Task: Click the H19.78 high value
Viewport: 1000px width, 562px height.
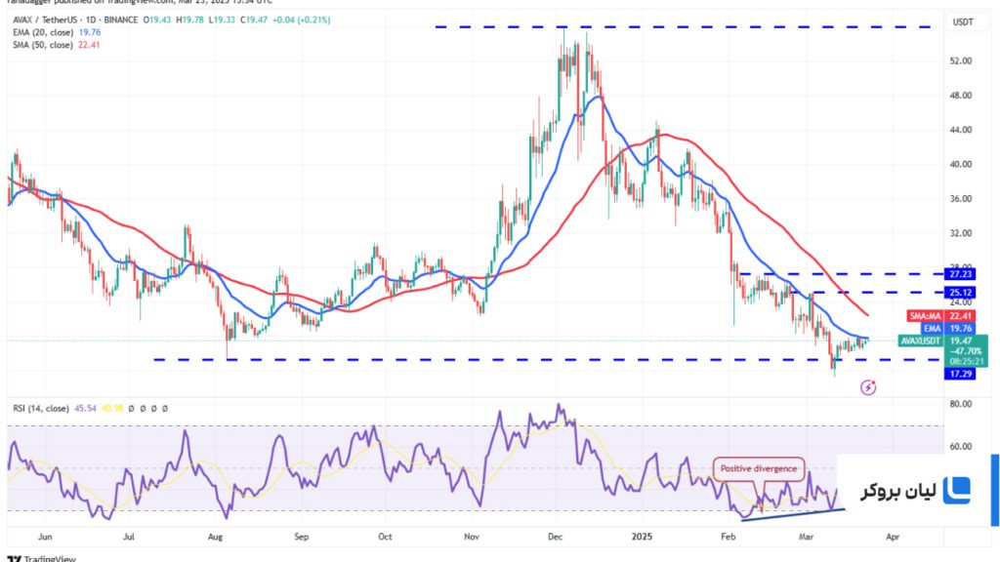Action: click(x=190, y=20)
